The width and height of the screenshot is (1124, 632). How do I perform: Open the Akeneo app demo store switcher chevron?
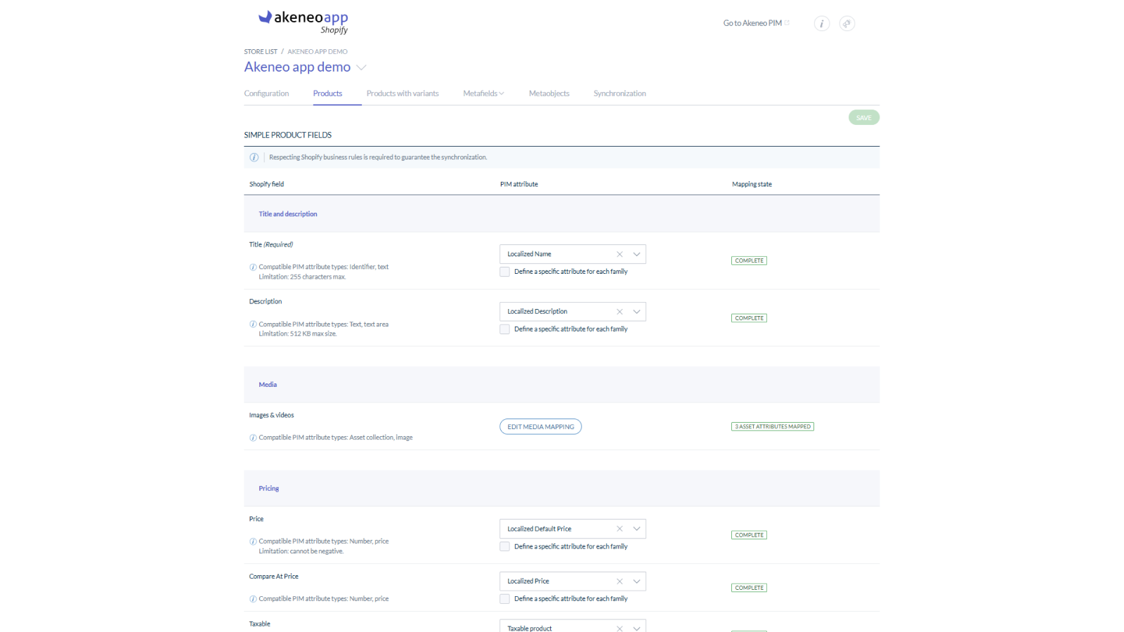coord(361,67)
